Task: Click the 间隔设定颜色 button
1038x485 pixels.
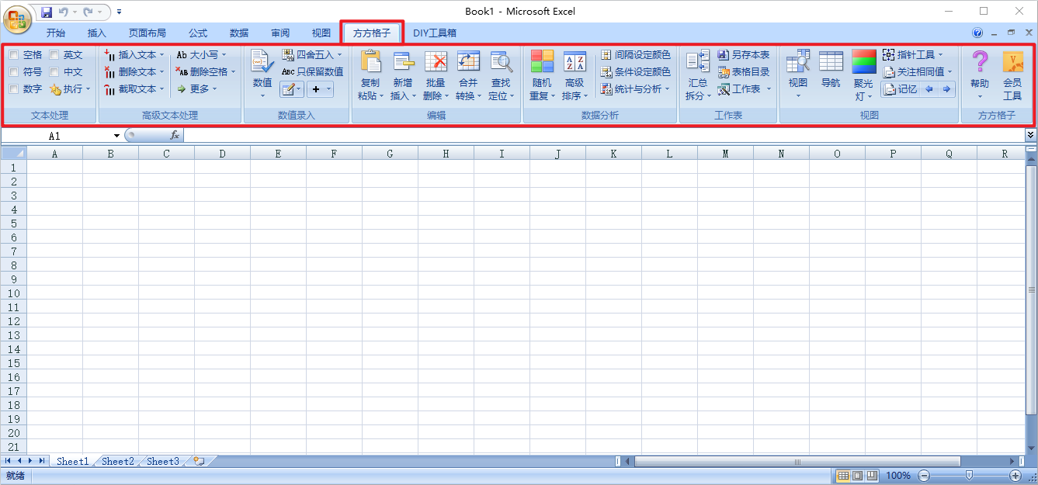Action: coord(635,55)
